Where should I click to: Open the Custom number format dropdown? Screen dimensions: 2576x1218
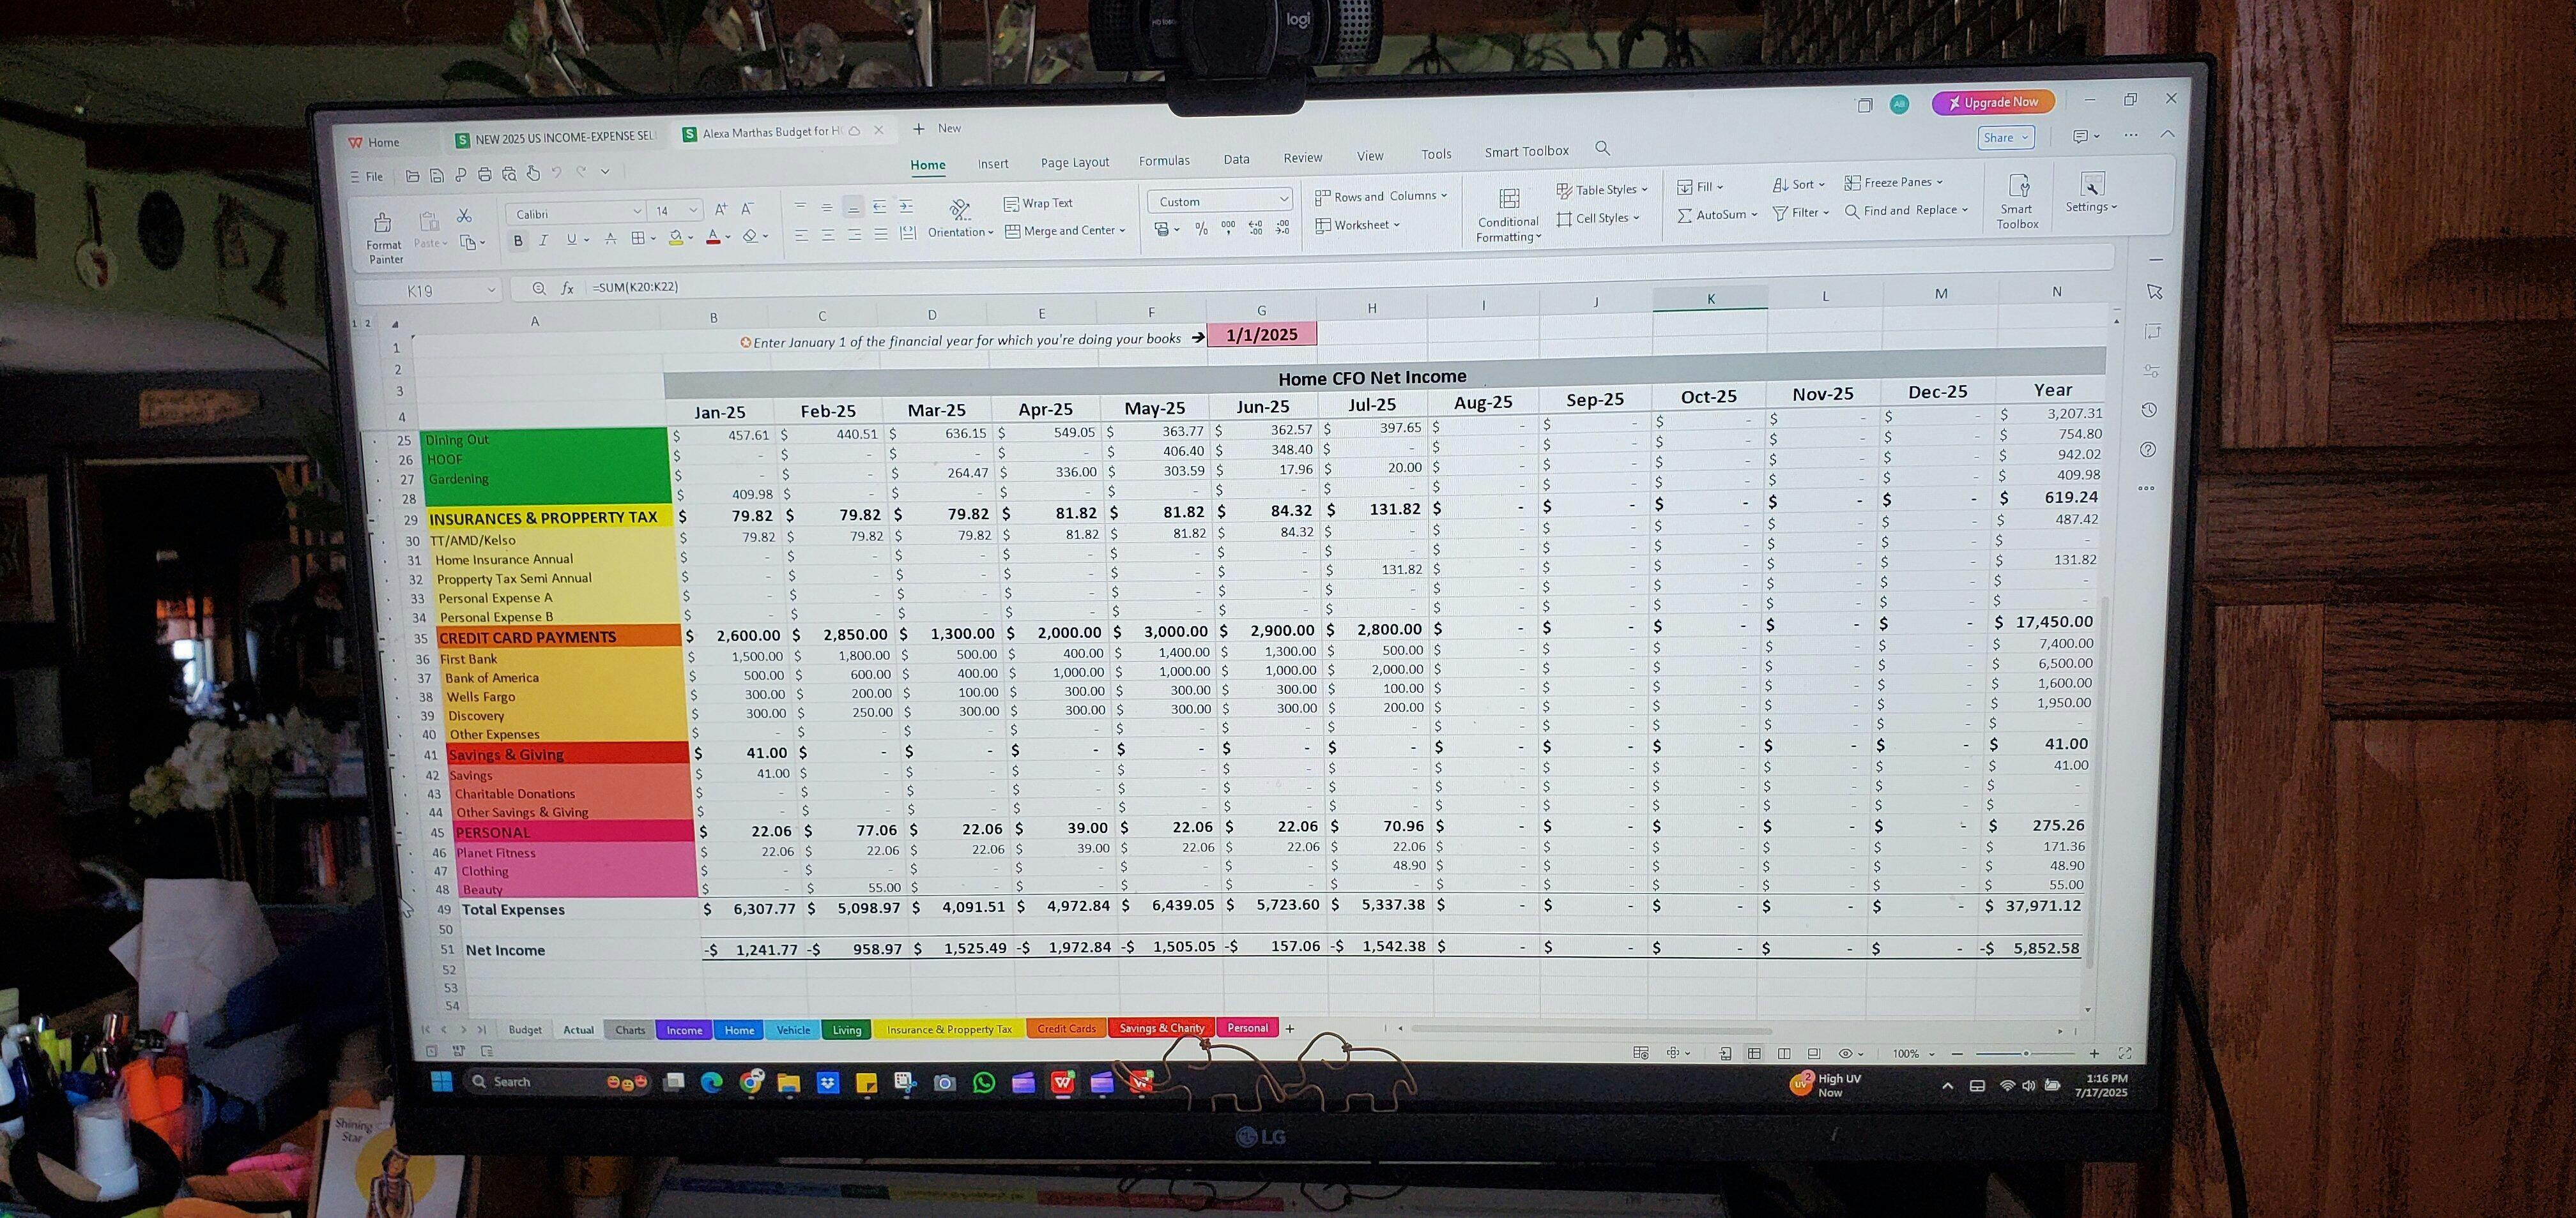[x=1220, y=201]
